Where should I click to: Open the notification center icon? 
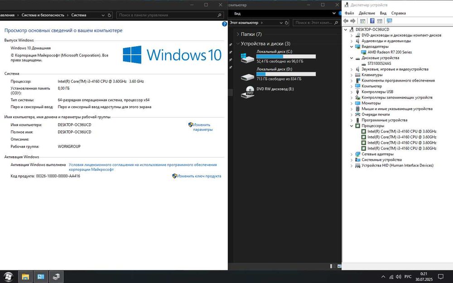pyautogui.click(x=441, y=277)
